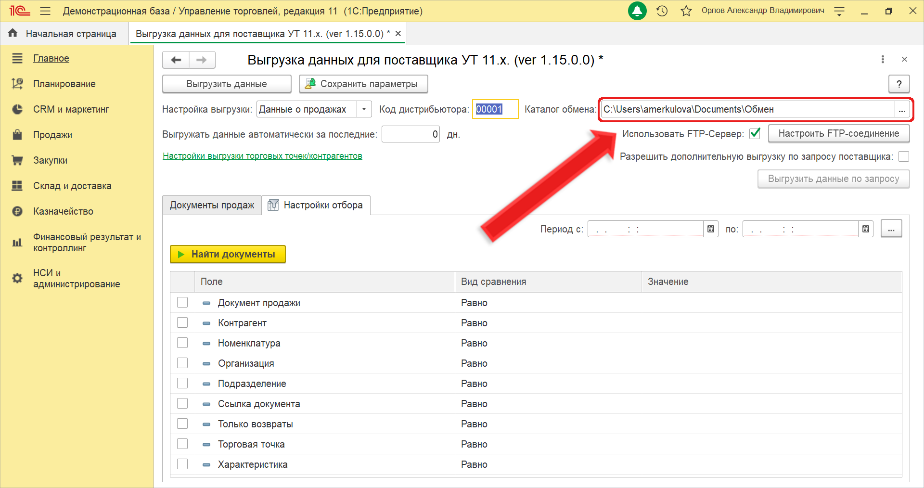Open the 1C main menu logo
This screenshot has height=488, width=924.
click(x=20, y=11)
